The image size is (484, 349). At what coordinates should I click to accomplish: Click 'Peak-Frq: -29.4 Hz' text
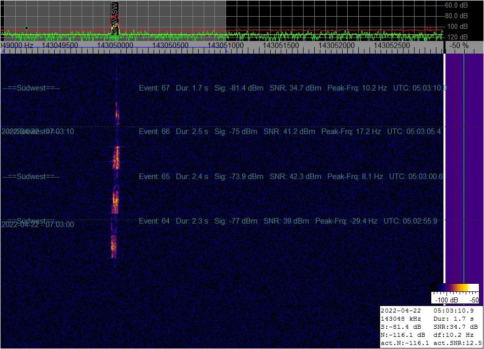pyautogui.click(x=346, y=221)
